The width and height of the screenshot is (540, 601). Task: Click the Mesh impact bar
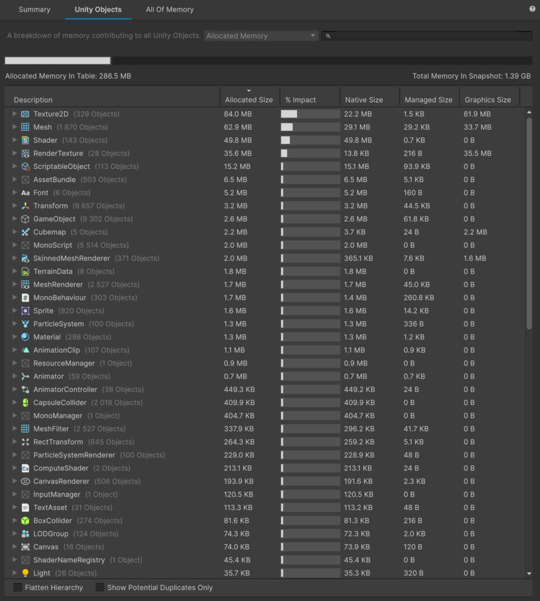point(310,127)
